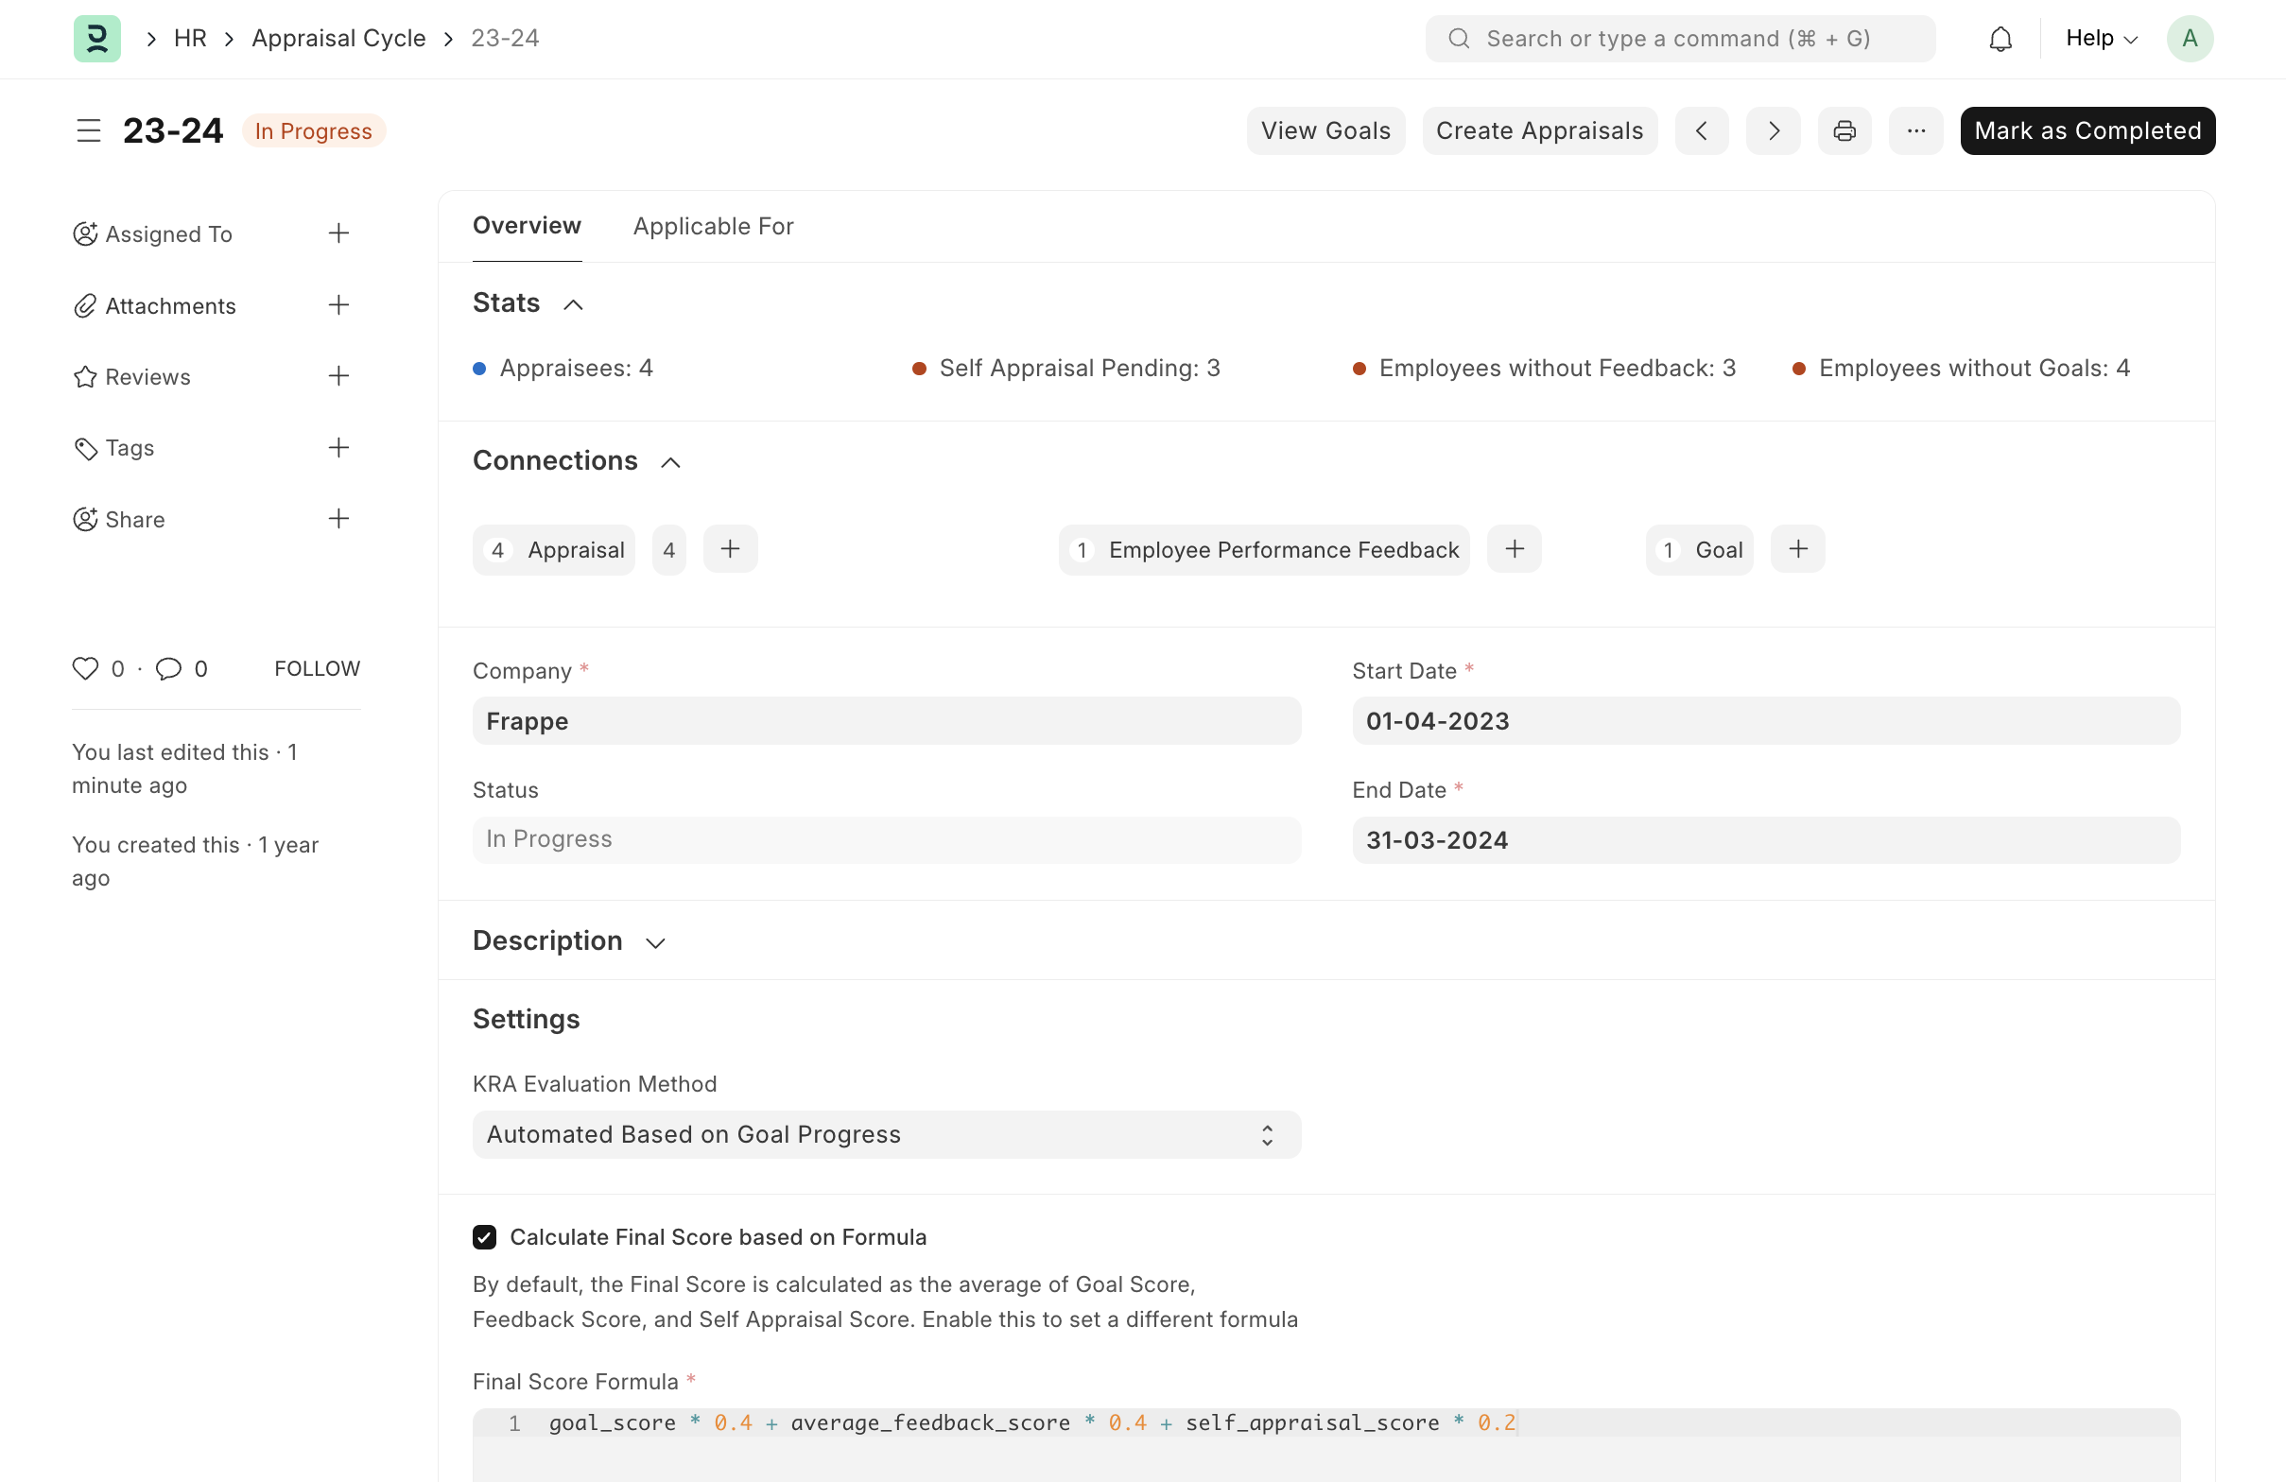The height and width of the screenshot is (1482, 2286).
Task: Switch to the Applicable For tab
Action: click(x=713, y=227)
